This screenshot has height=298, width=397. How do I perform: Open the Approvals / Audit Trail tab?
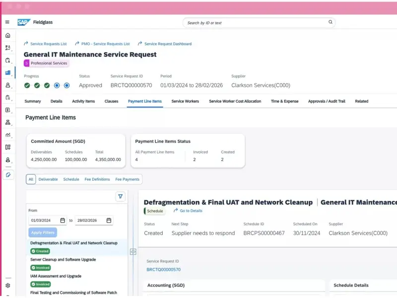point(327,101)
